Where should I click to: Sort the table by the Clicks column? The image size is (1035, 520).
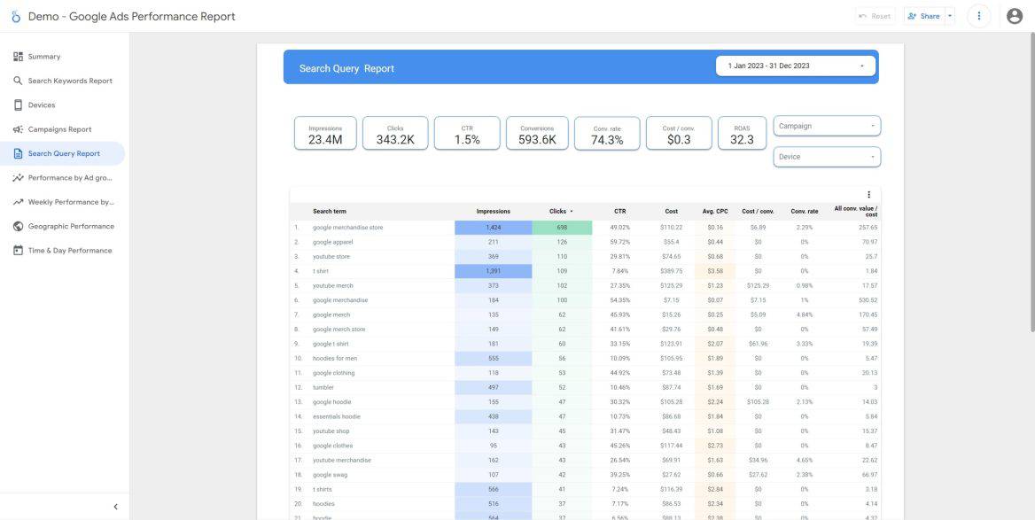pyautogui.click(x=560, y=211)
